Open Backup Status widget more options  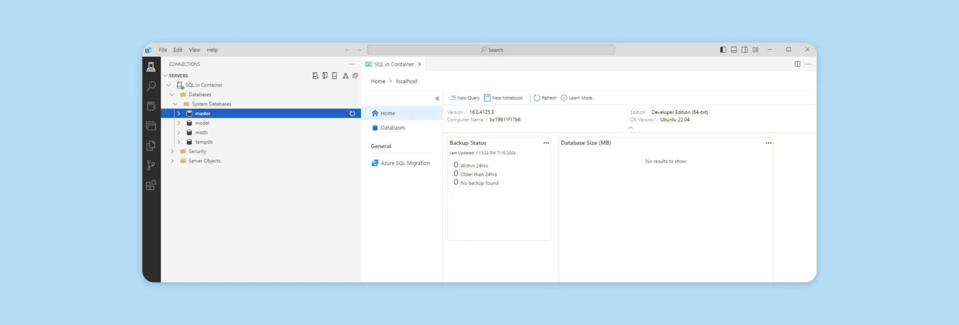click(546, 143)
